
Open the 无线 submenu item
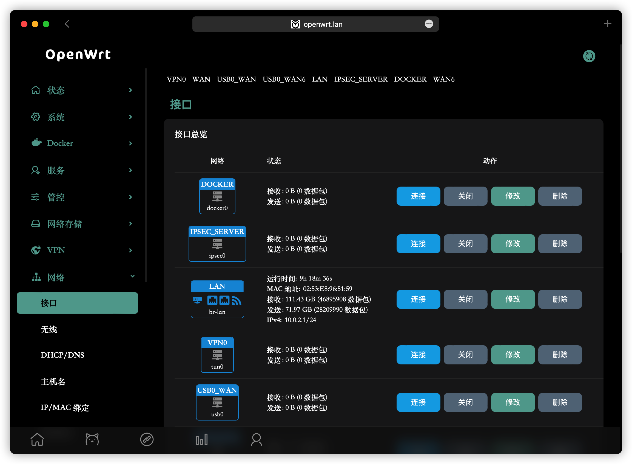point(49,329)
